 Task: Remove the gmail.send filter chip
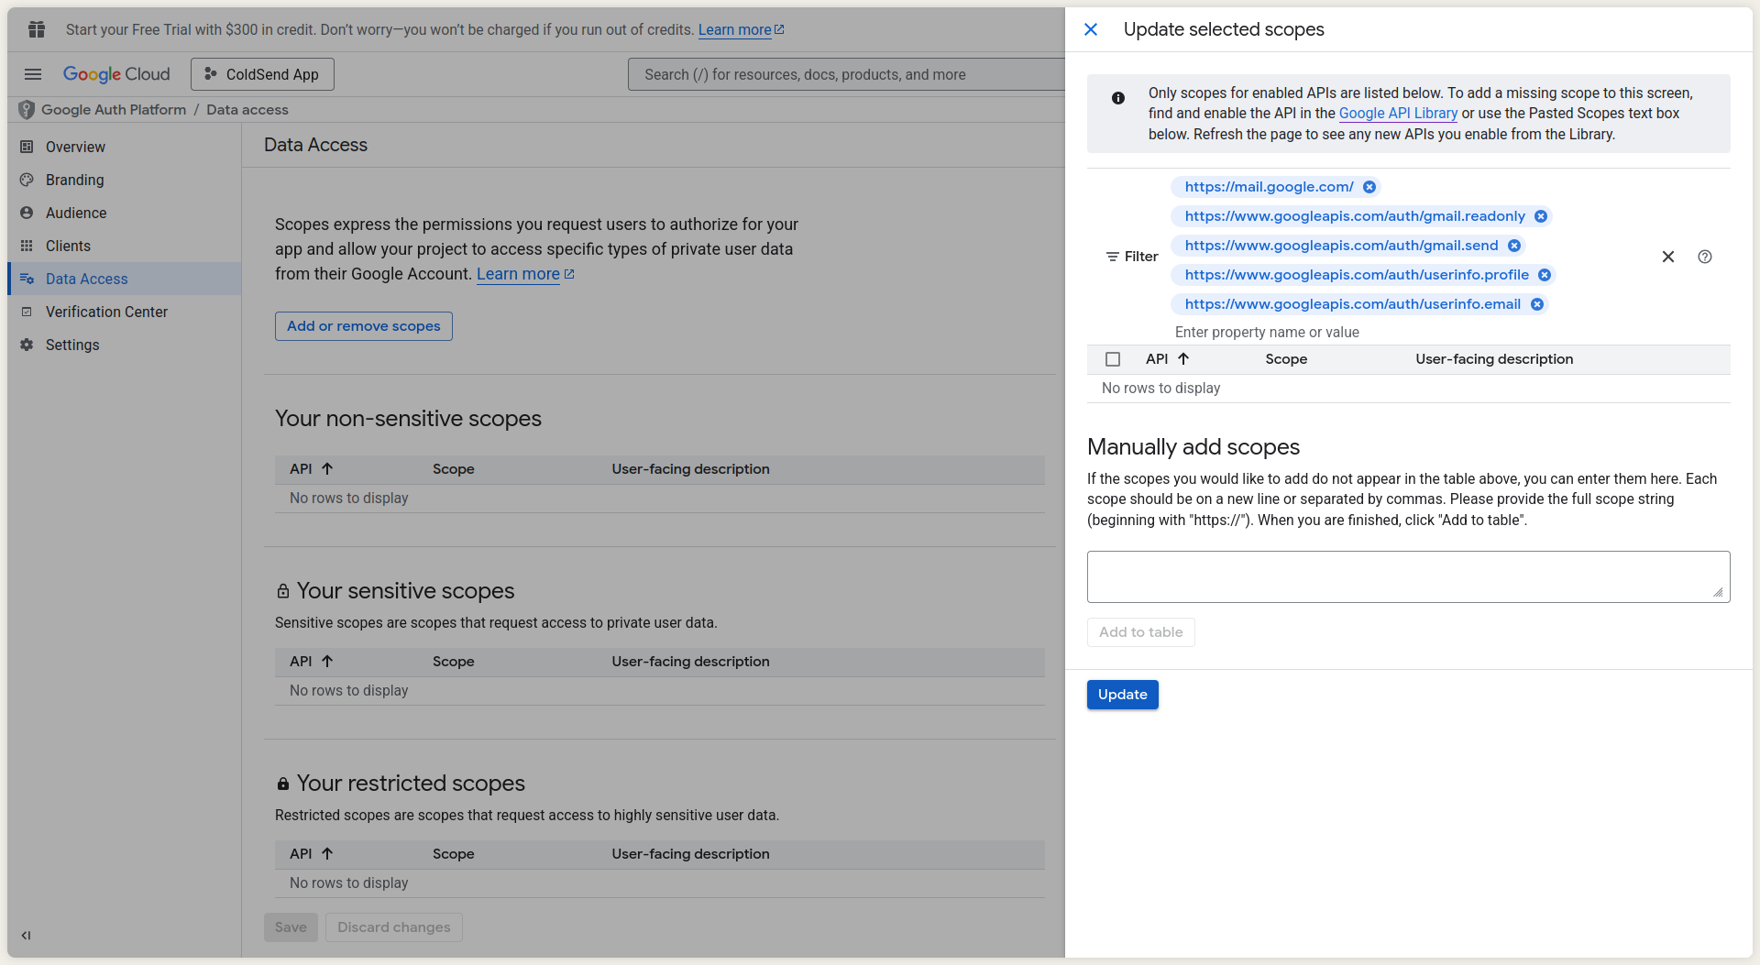1514,246
